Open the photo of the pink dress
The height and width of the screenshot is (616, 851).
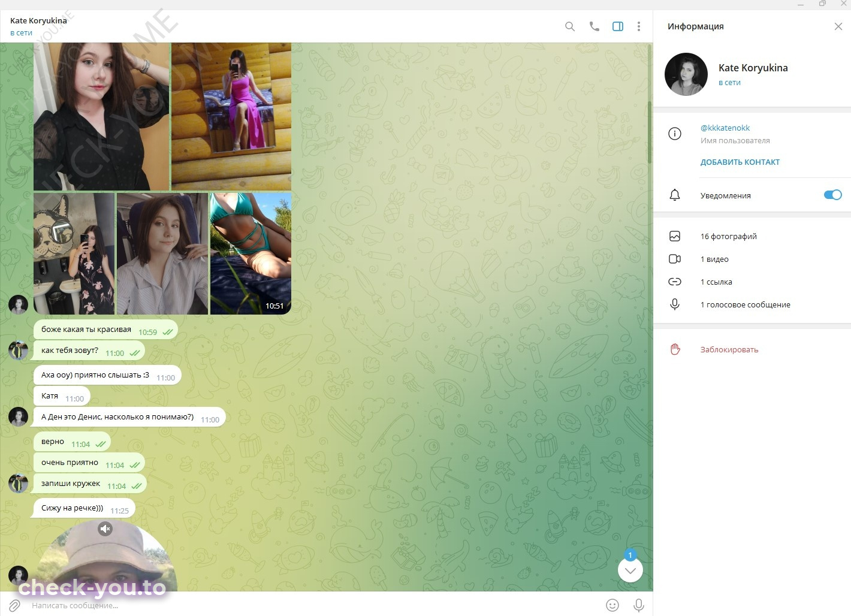231,116
